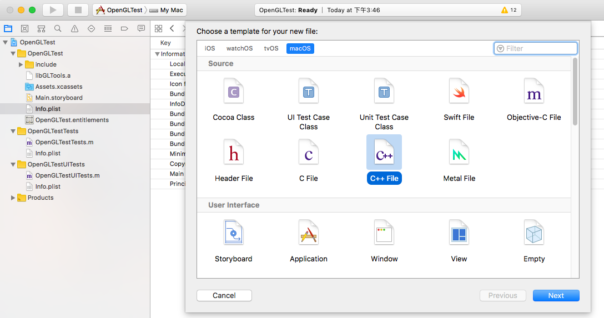The height and width of the screenshot is (318, 604).
Task: Stop the running scheme
Action: [78, 10]
